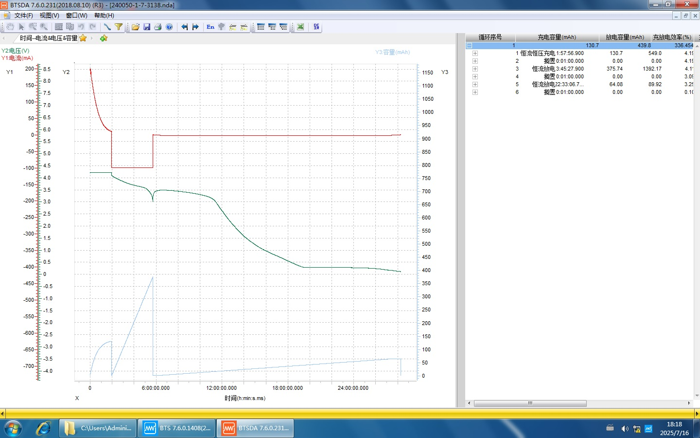Open a data file with folder icon
This screenshot has width=700, height=438.
(x=136, y=27)
